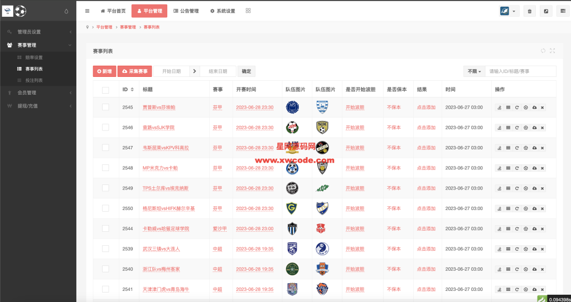Check the checkbox for match 2545

(105, 108)
